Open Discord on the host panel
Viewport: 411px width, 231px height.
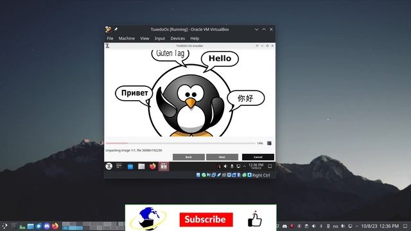pos(47,227)
